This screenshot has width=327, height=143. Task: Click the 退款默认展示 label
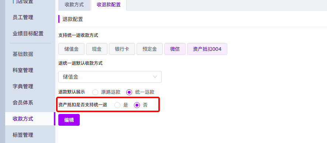[72, 92]
